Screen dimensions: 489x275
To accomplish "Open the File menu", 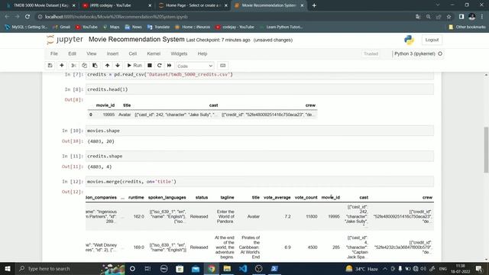I will click(54, 53).
